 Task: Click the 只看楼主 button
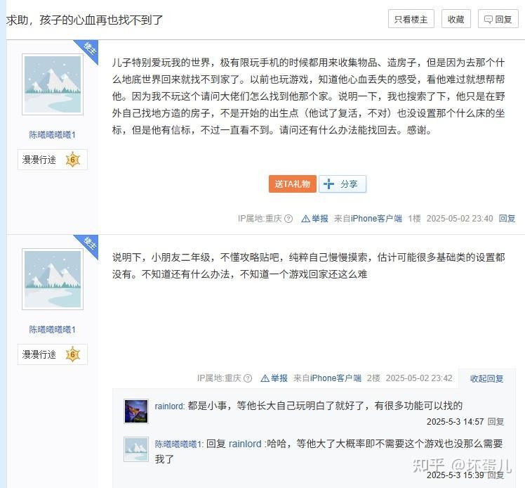[411, 19]
